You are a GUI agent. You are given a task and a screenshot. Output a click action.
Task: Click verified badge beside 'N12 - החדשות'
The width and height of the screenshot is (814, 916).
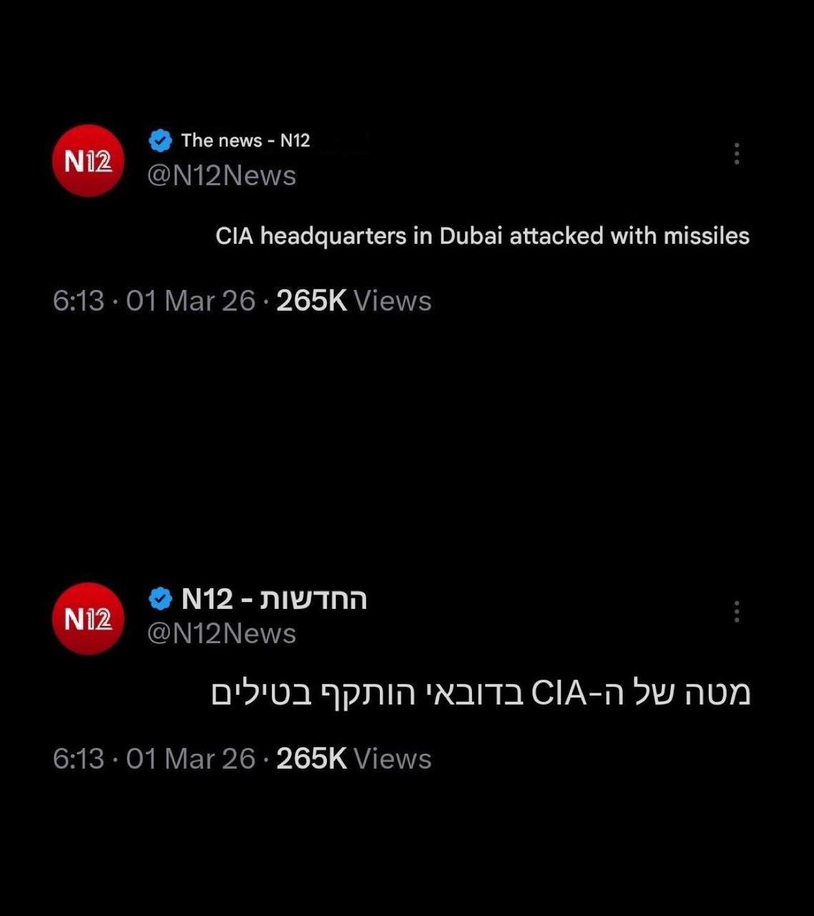point(160,598)
